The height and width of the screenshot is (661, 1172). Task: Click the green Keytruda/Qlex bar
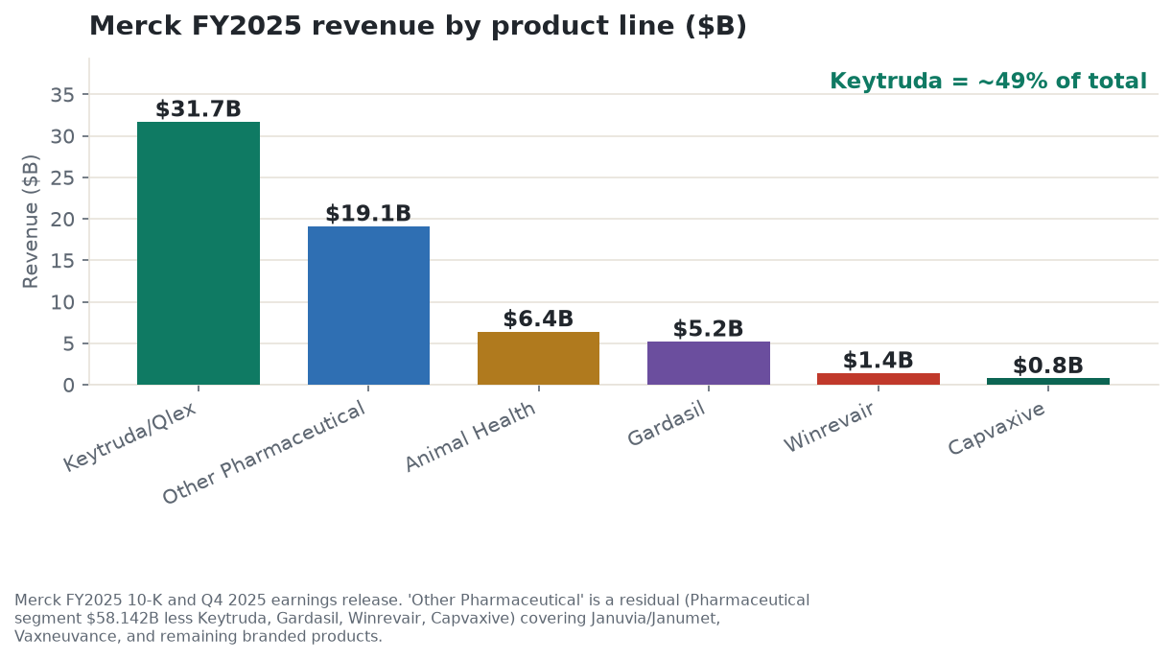pyautogui.click(x=199, y=253)
